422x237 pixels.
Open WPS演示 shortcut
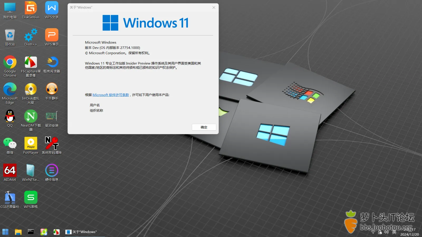point(52,37)
